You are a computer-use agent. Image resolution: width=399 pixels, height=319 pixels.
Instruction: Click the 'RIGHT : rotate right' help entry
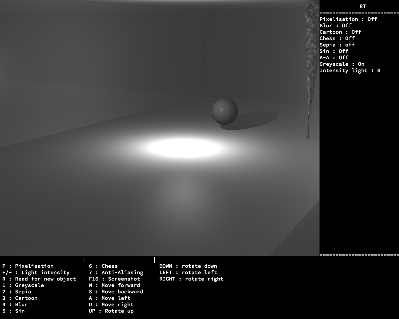[x=191, y=279]
